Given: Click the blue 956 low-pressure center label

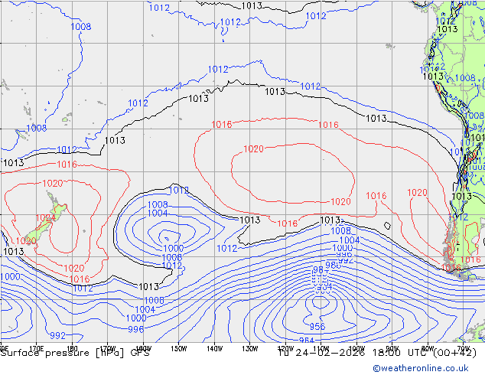Looking at the screenshot, I should [317, 327].
